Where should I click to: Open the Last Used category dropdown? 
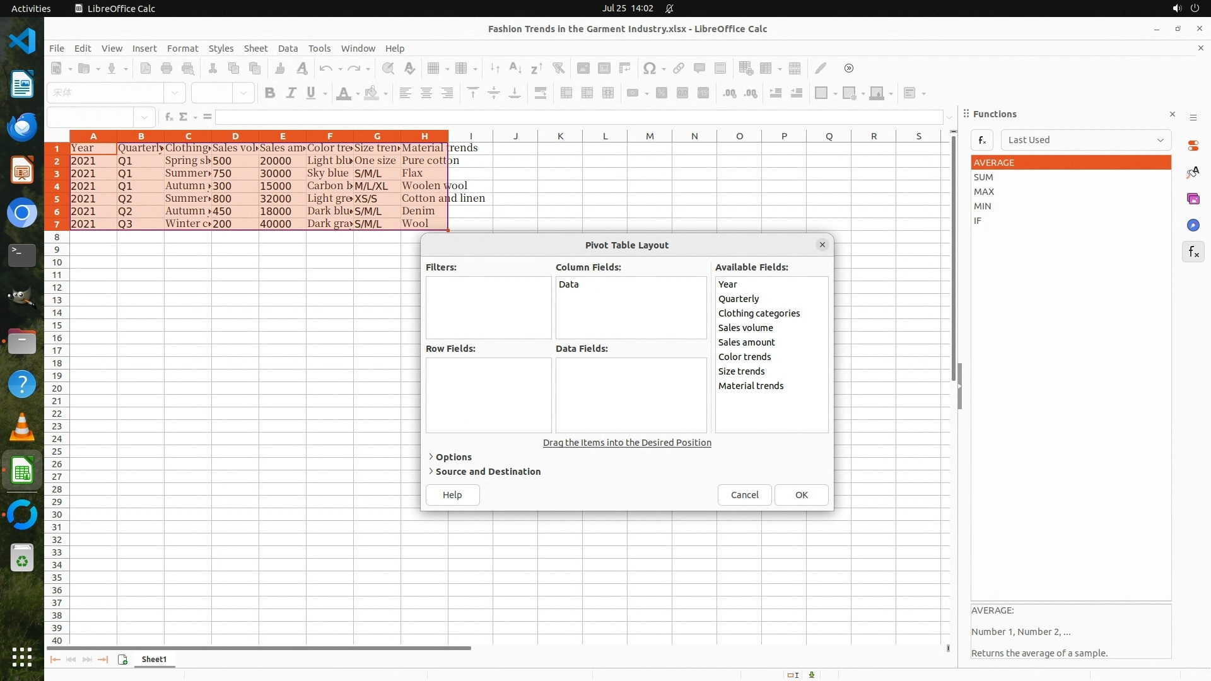(1085, 140)
